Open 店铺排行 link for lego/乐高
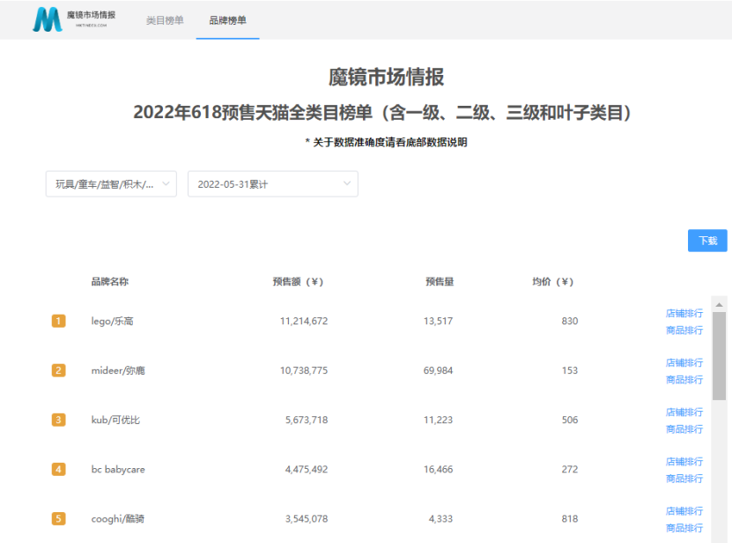The width and height of the screenshot is (732, 543). click(x=684, y=312)
